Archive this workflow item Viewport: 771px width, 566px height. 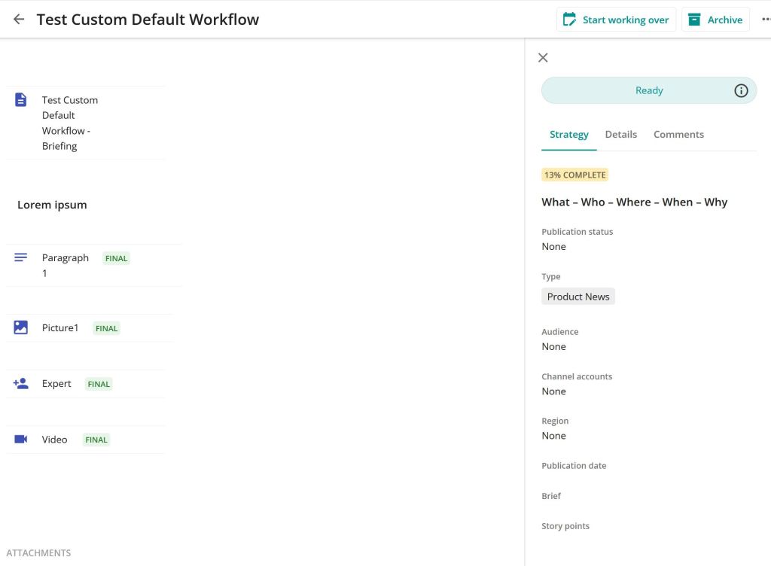715,20
